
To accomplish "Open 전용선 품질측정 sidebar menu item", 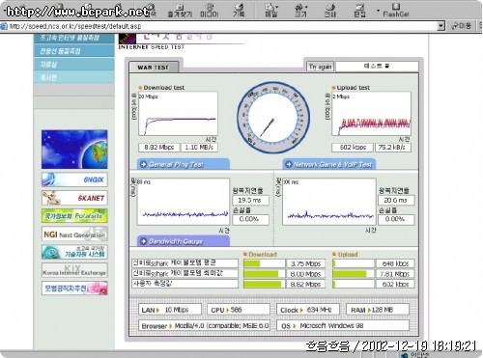I will (74, 51).
